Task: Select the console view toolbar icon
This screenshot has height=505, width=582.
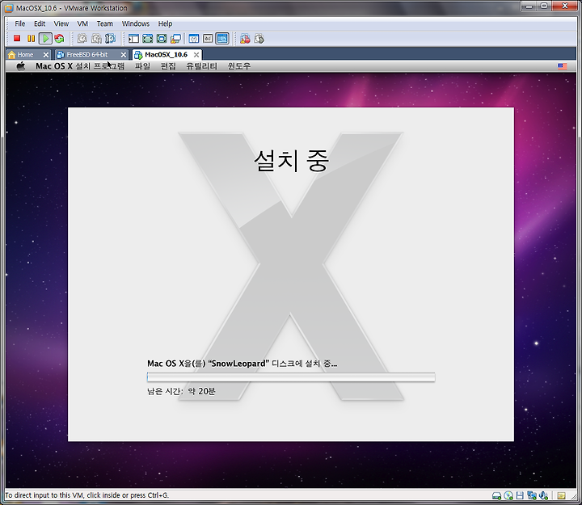Action: point(222,39)
